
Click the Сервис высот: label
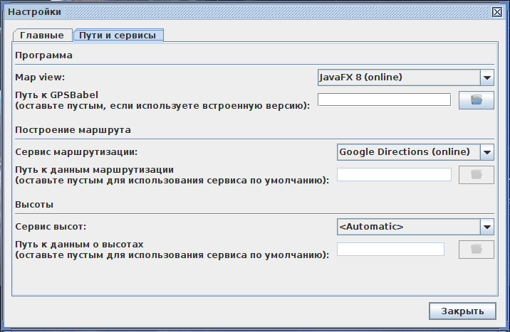point(51,227)
